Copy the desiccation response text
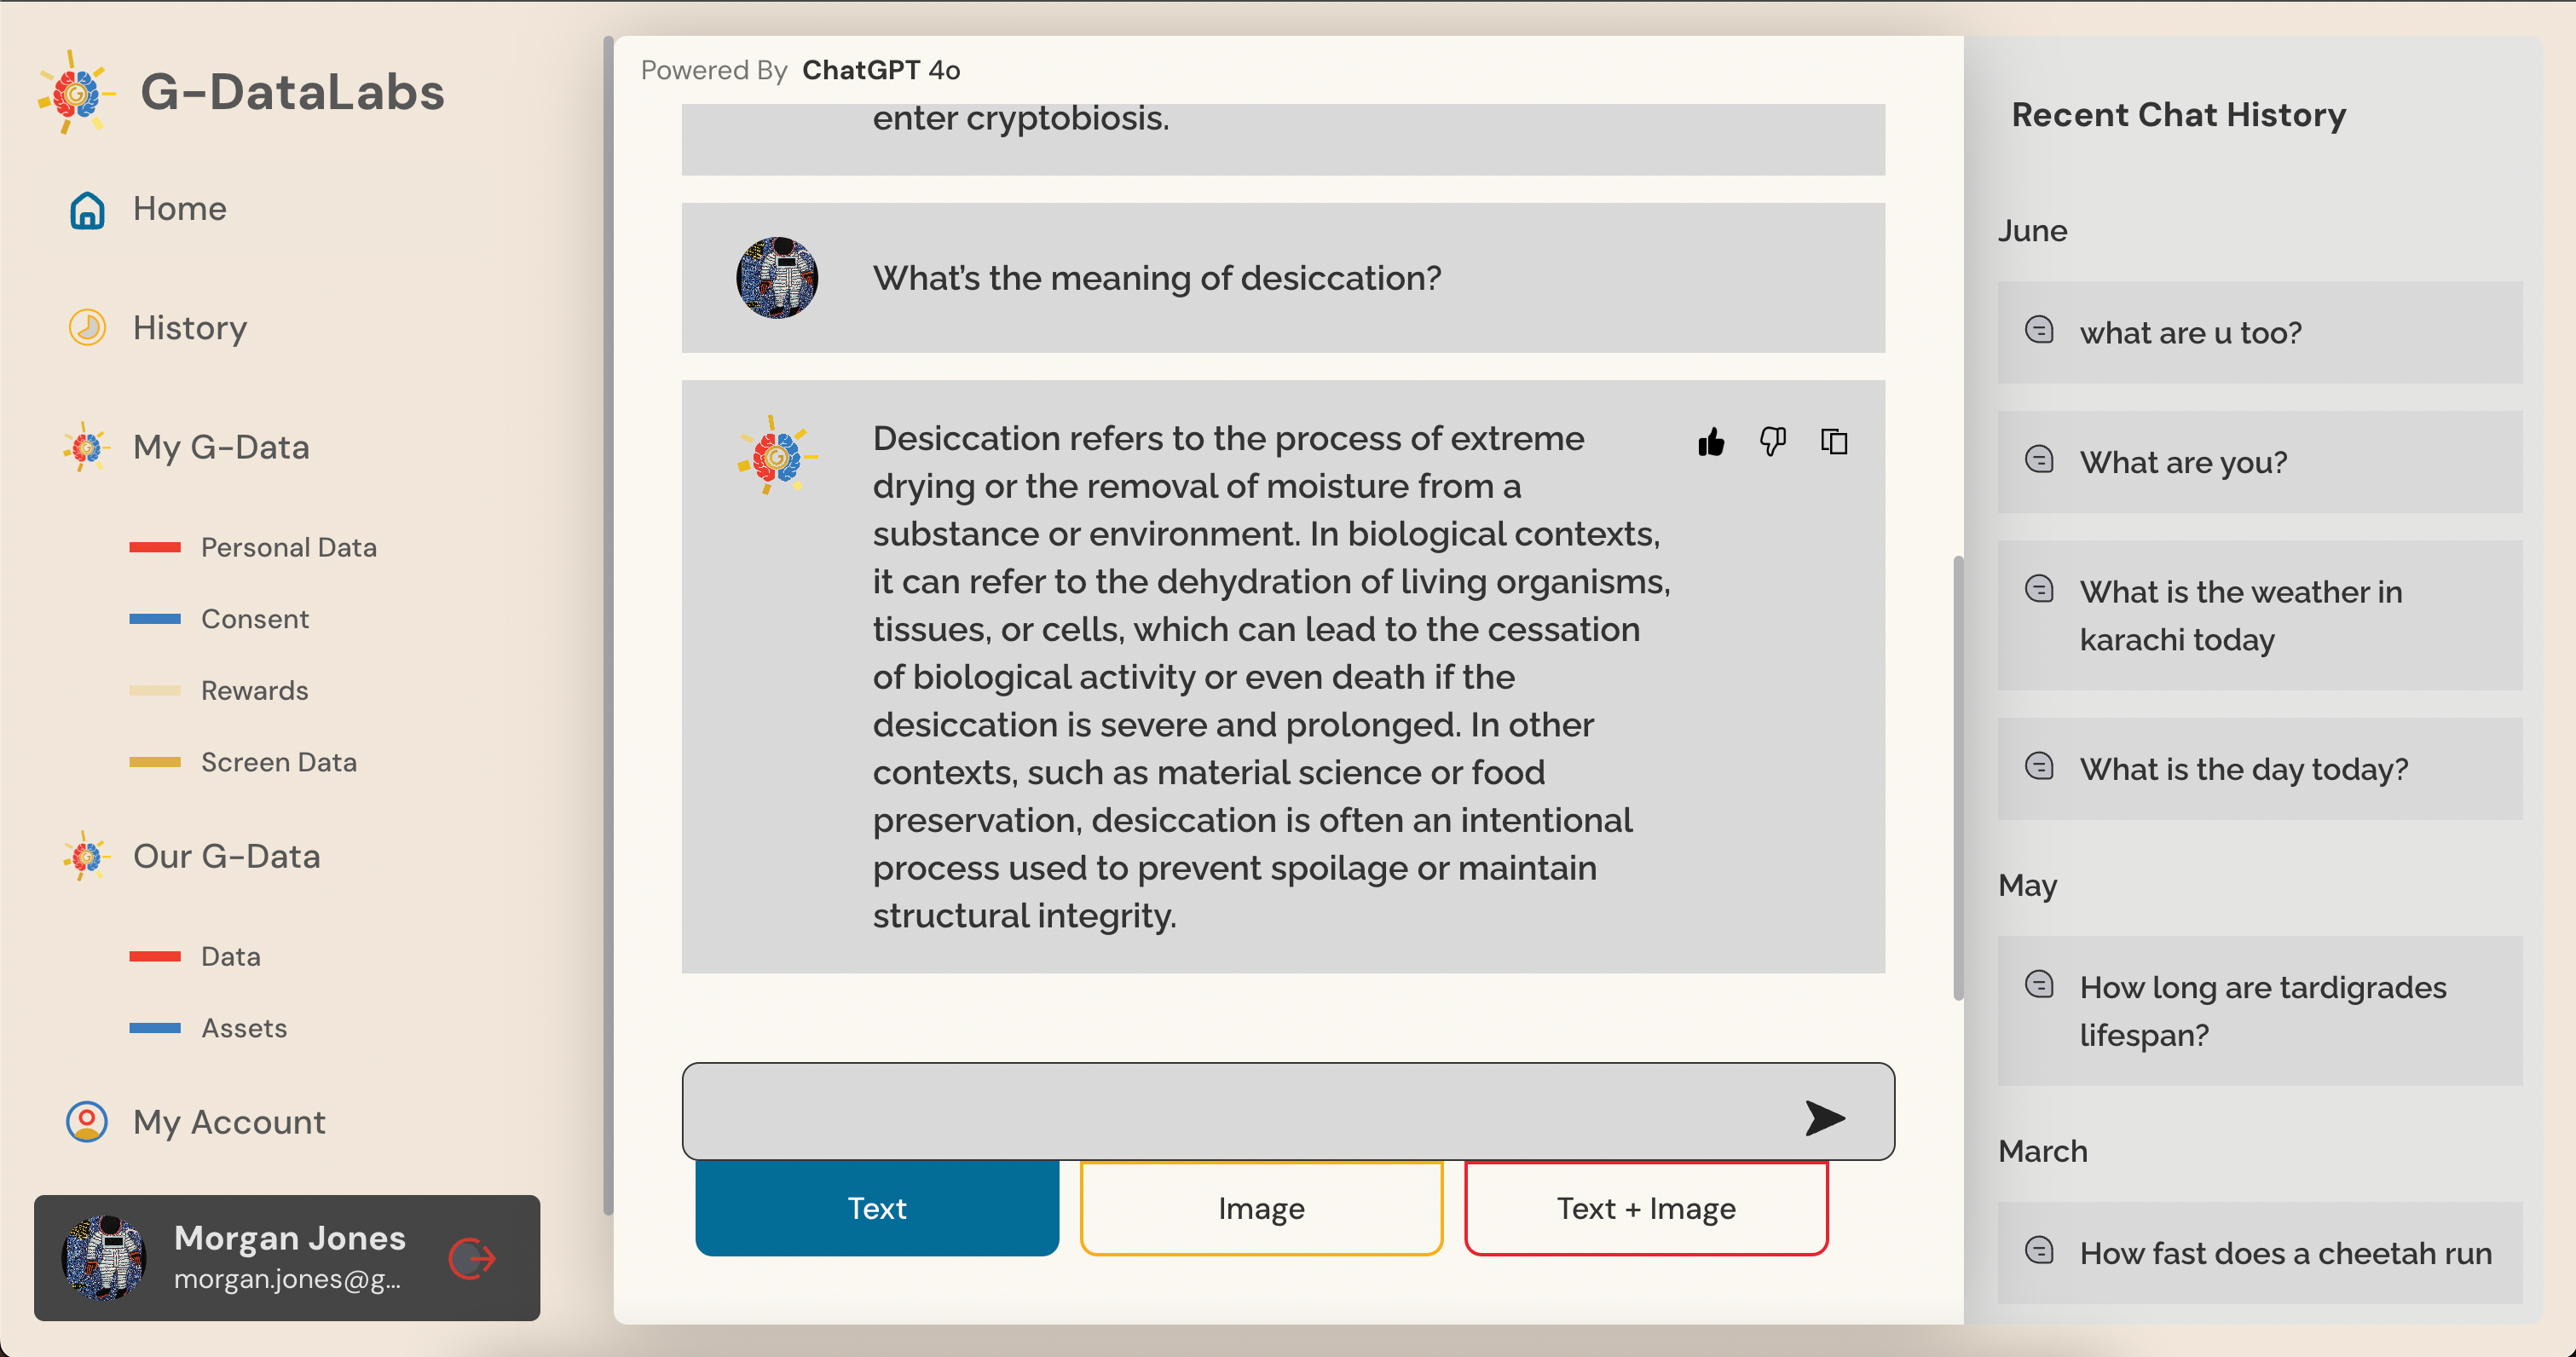The height and width of the screenshot is (1357, 2576). (x=1834, y=441)
